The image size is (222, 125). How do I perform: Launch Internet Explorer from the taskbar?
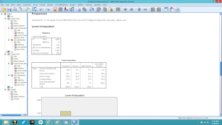pyautogui.click(x=49, y=122)
